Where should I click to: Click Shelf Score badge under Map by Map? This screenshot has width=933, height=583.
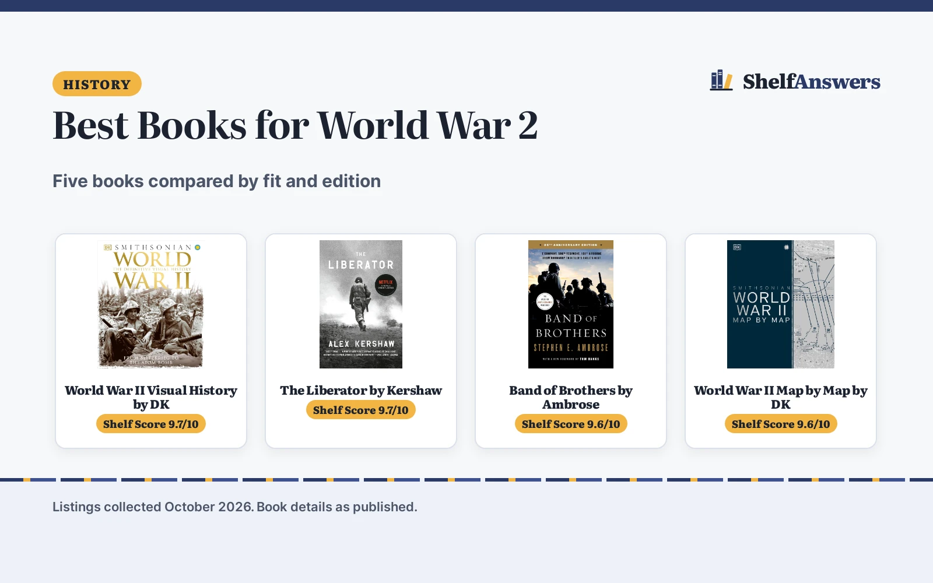pyautogui.click(x=781, y=424)
